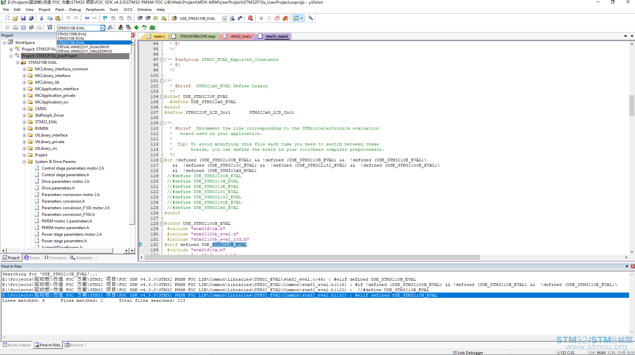The height and width of the screenshot is (355, 635).
Task: Click the Open file folder icon
Action: (15, 18)
